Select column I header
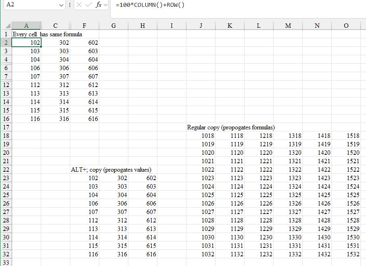366x266 pixels. (x=172, y=26)
